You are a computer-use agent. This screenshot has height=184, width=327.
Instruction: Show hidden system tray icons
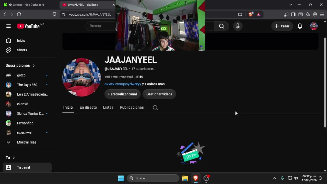(x=275, y=178)
